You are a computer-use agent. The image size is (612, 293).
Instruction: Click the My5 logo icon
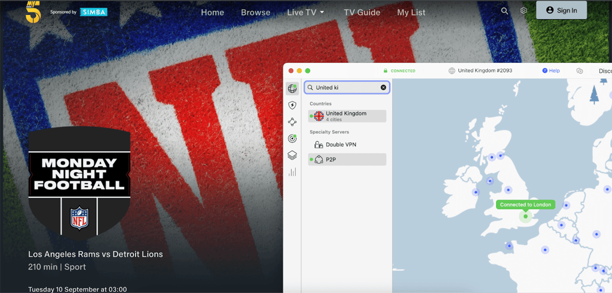click(33, 12)
